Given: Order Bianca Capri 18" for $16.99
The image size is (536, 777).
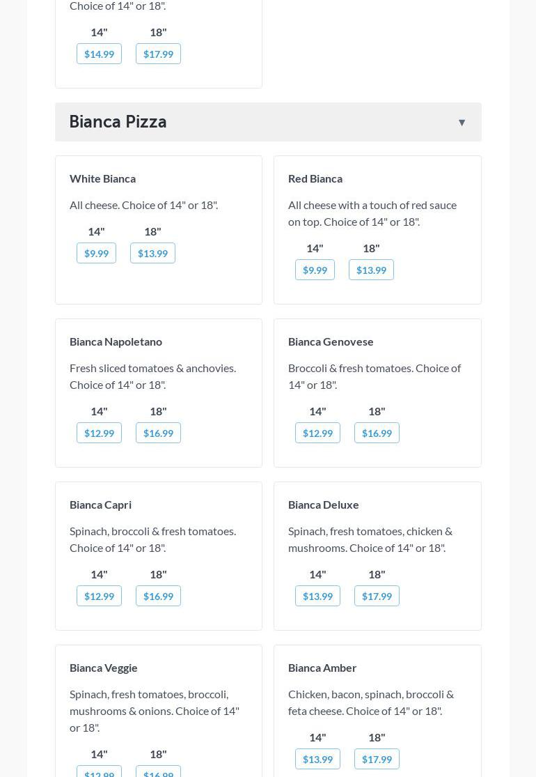Looking at the screenshot, I should [x=158, y=596].
